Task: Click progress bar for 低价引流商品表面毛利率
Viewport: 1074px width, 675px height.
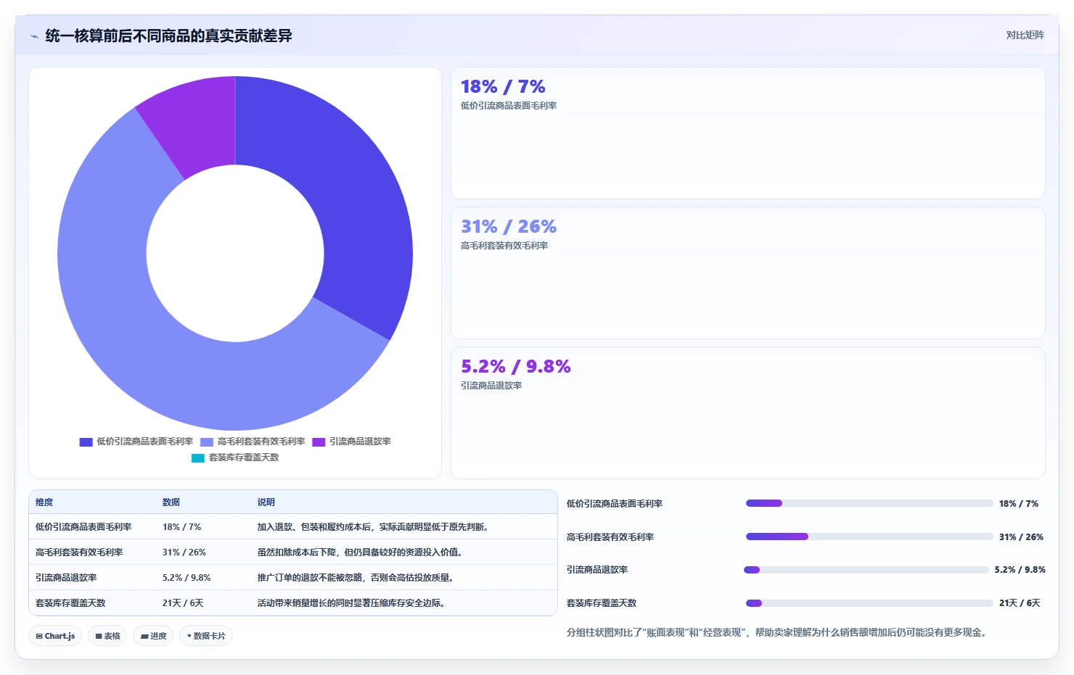Action: click(x=869, y=503)
